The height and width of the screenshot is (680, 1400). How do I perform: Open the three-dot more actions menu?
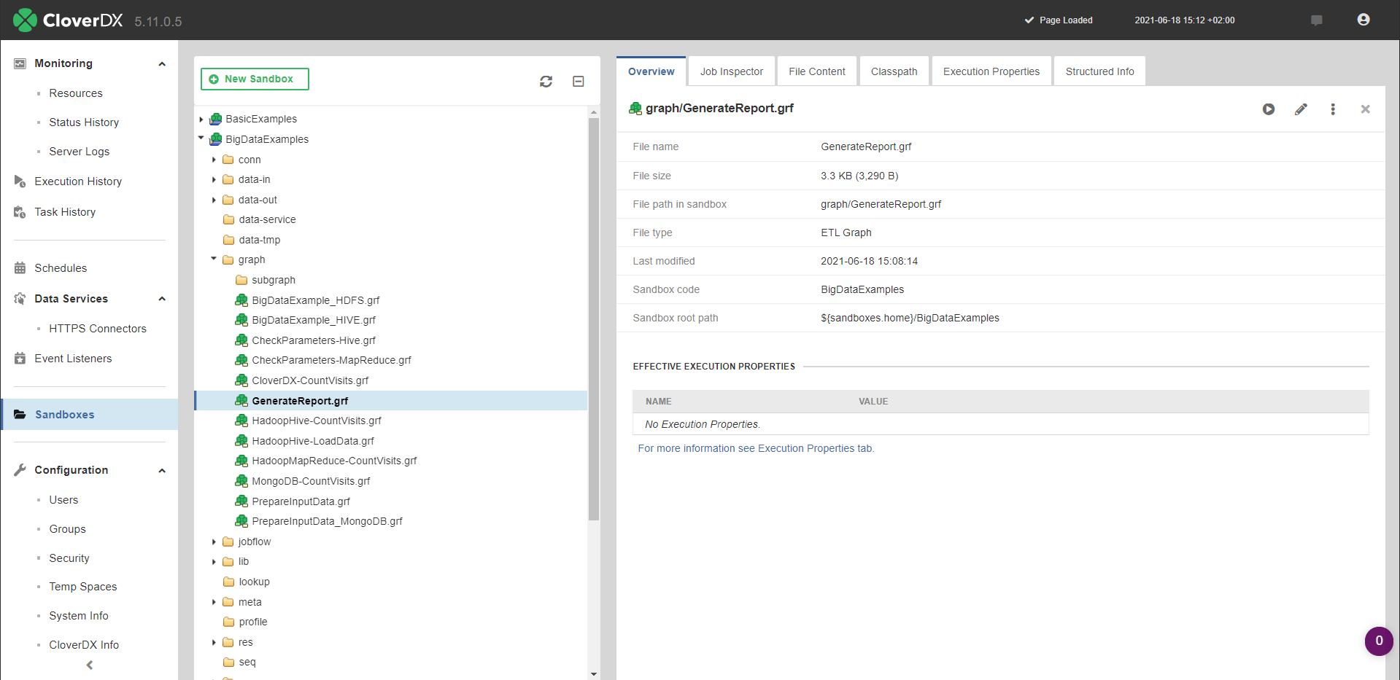pyautogui.click(x=1333, y=109)
